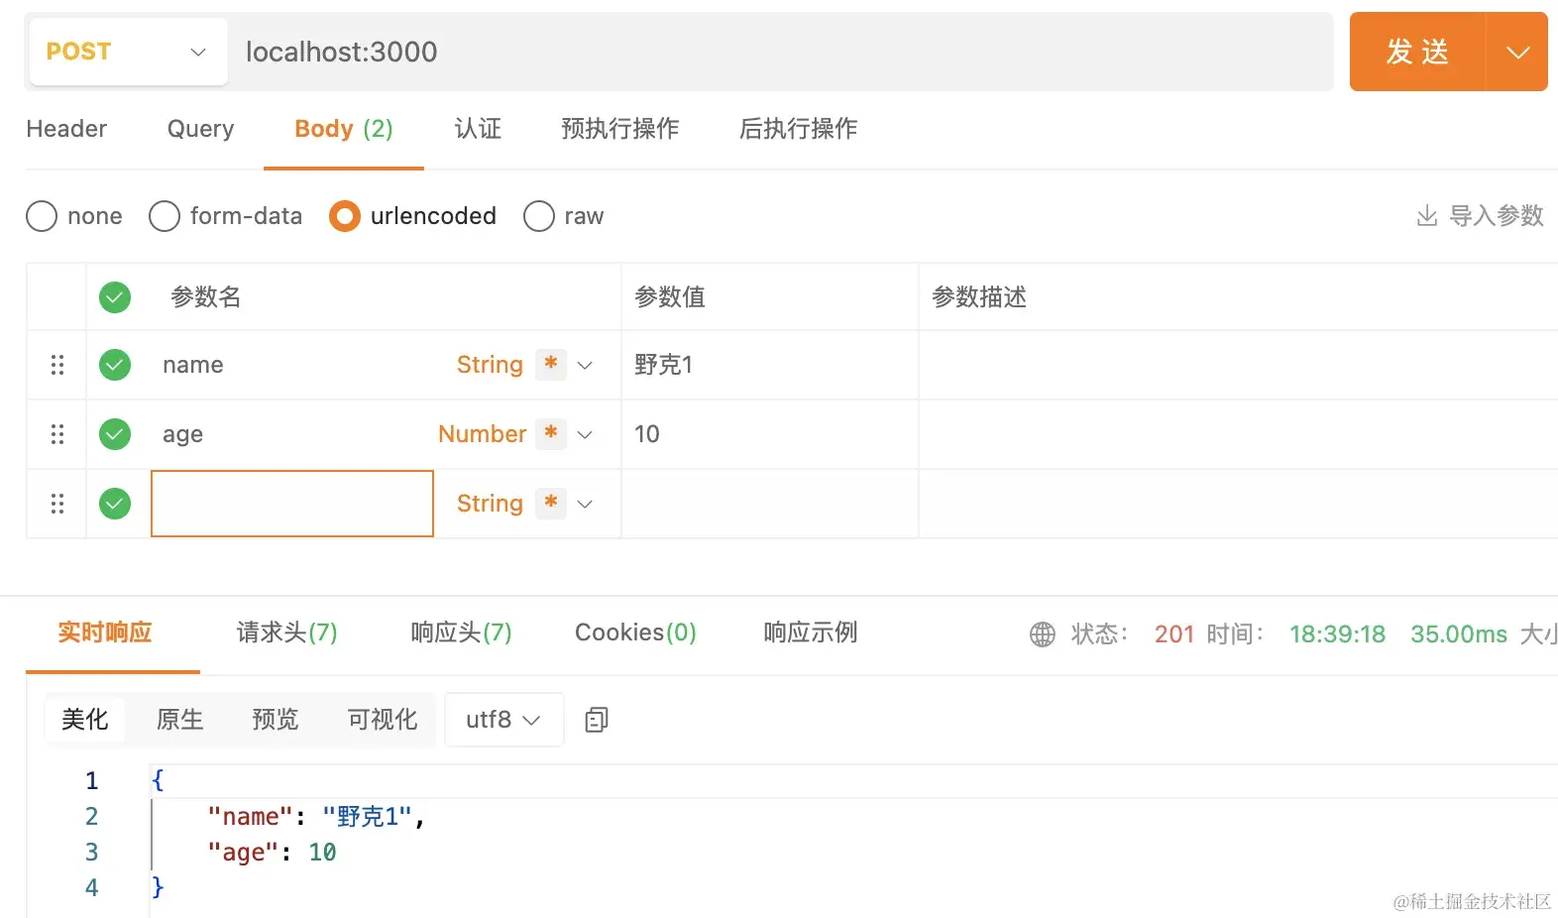
Task: Click the name row description cell
Action: [x=1238, y=365]
